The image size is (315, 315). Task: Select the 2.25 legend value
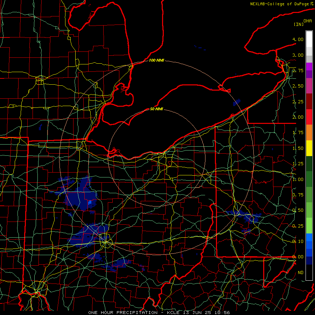pos(298,101)
